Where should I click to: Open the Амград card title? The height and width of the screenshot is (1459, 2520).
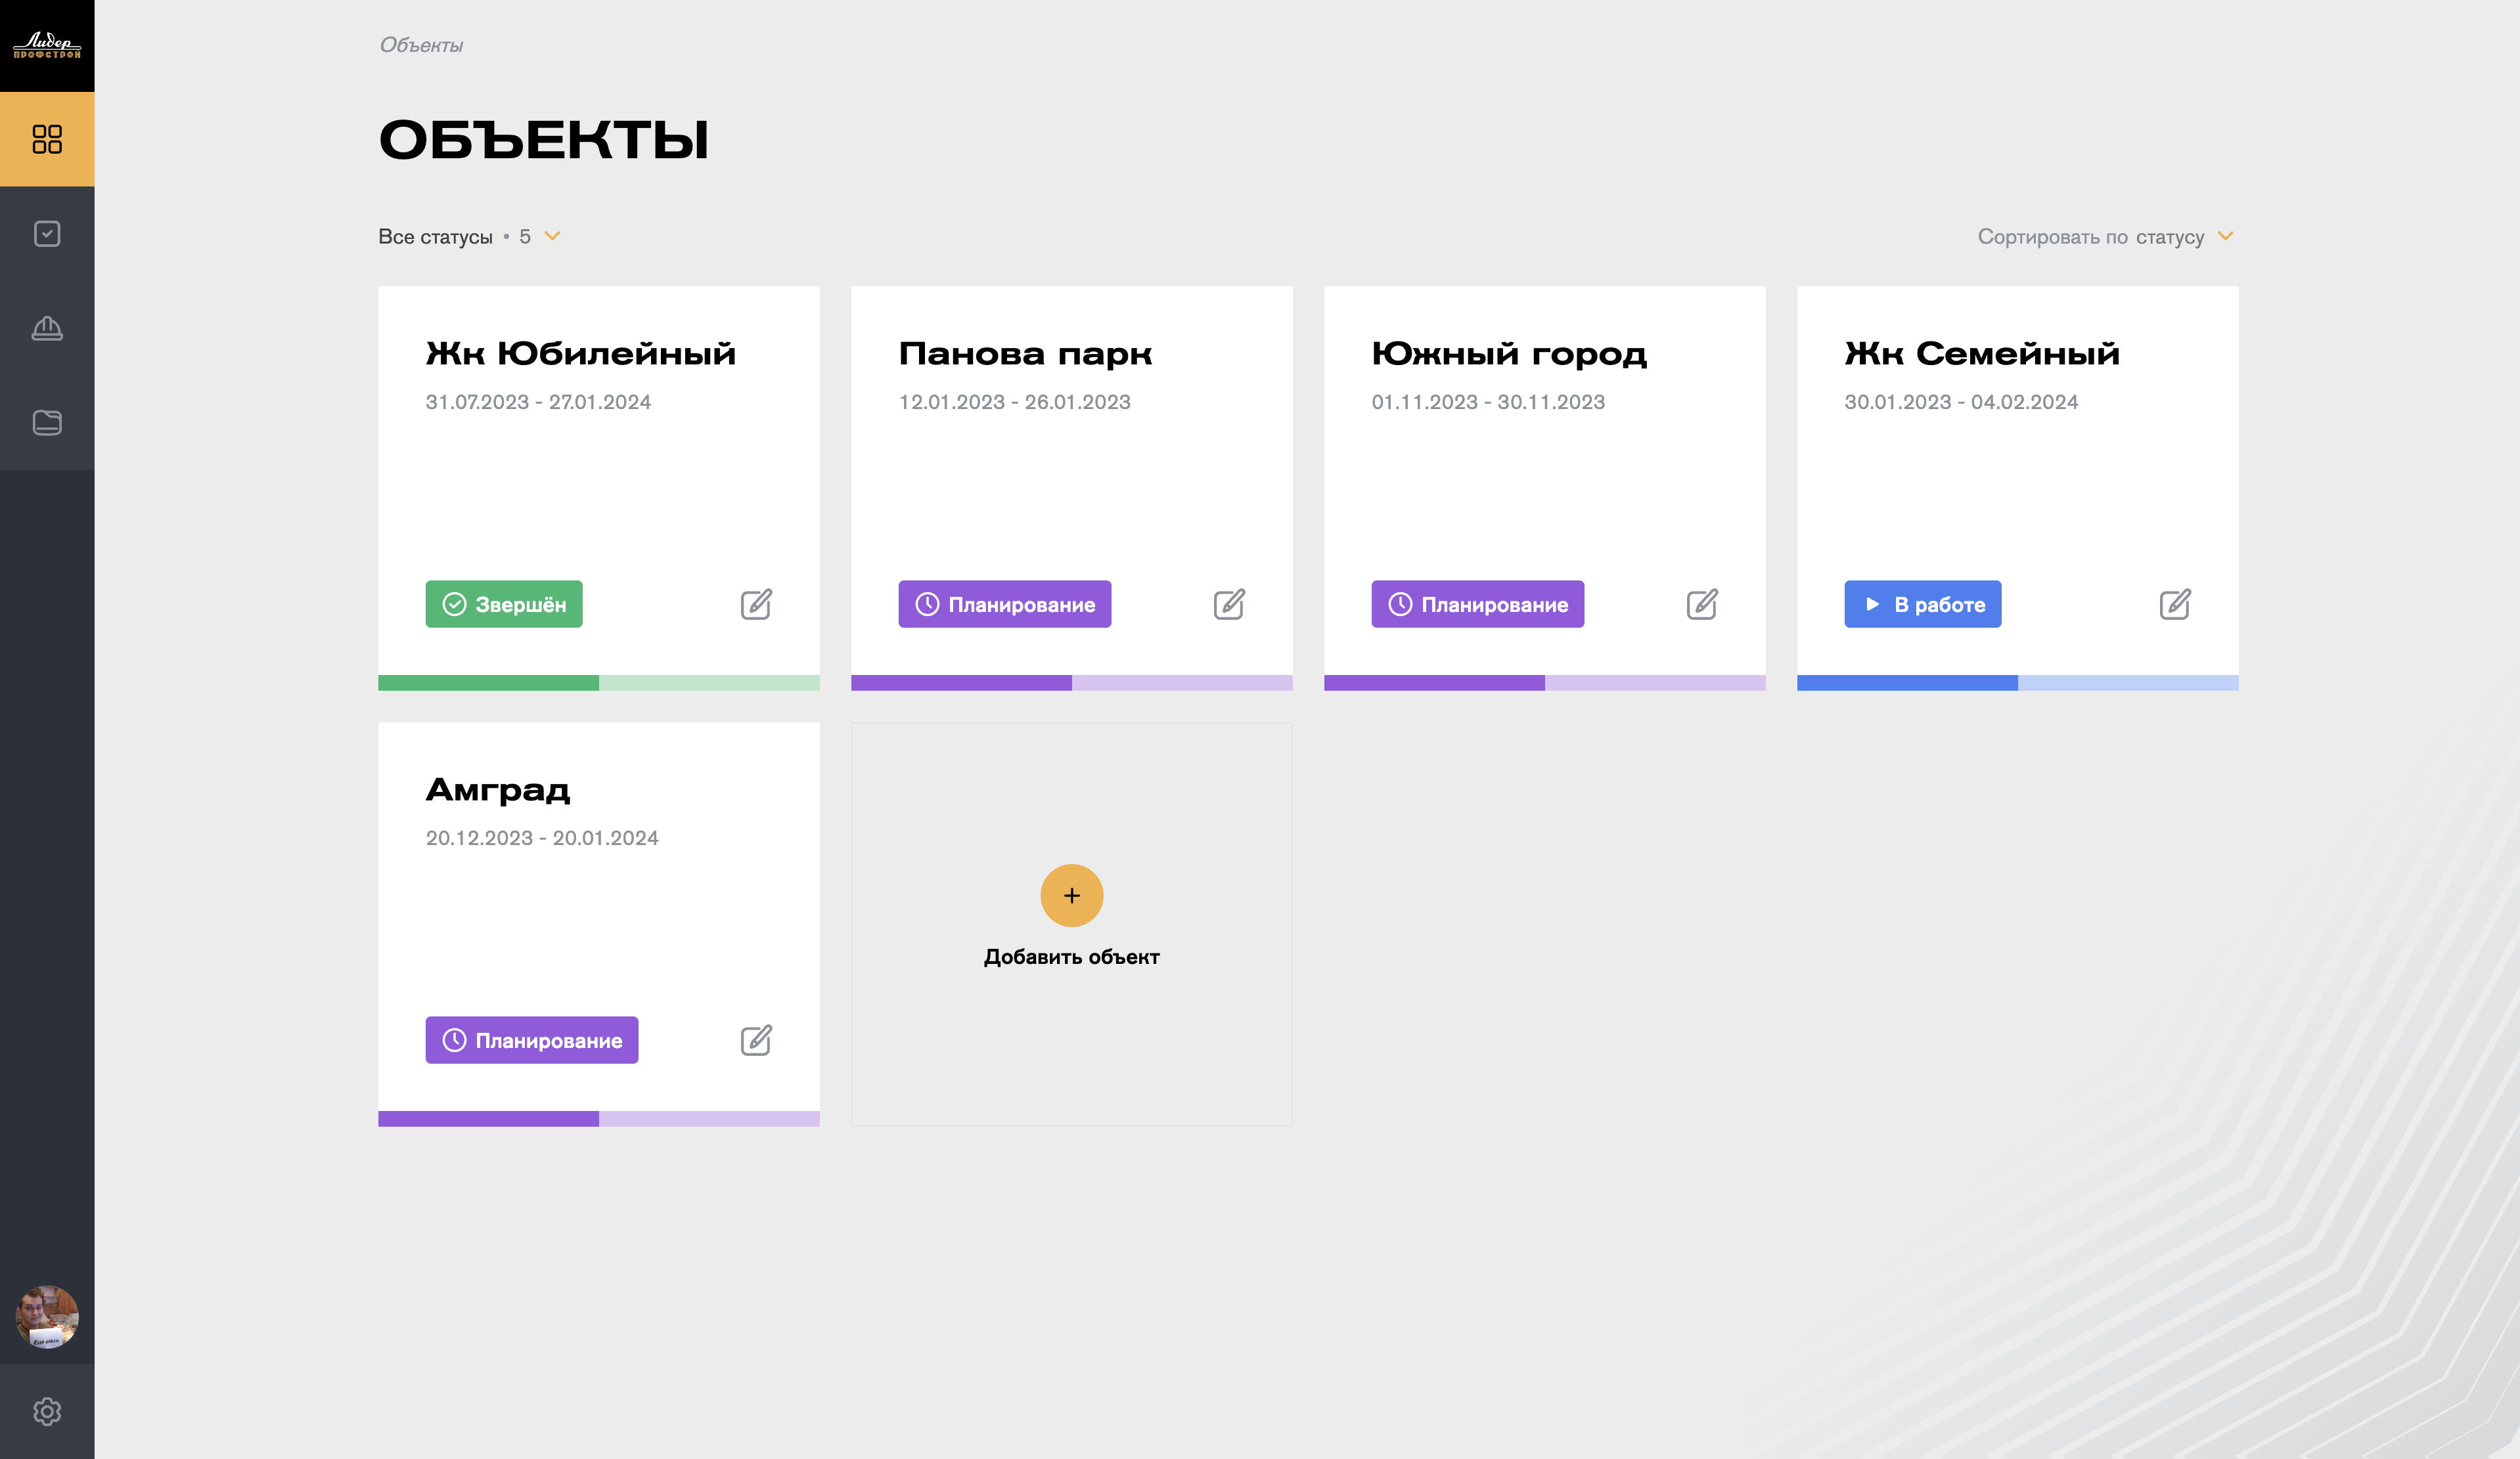pos(498,789)
